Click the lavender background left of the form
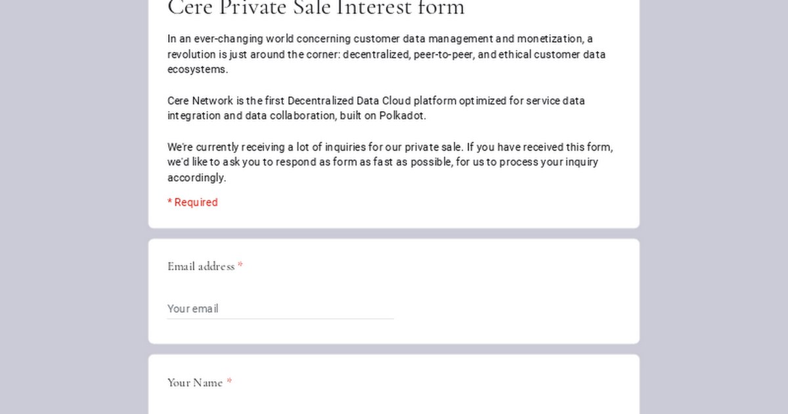The height and width of the screenshot is (414, 788). coord(74,207)
